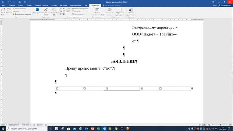
Task: Click Общий доступ share button
Action: pyautogui.click(x=225, y=5)
